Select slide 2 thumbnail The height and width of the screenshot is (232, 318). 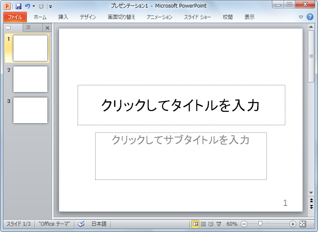coord(31,79)
